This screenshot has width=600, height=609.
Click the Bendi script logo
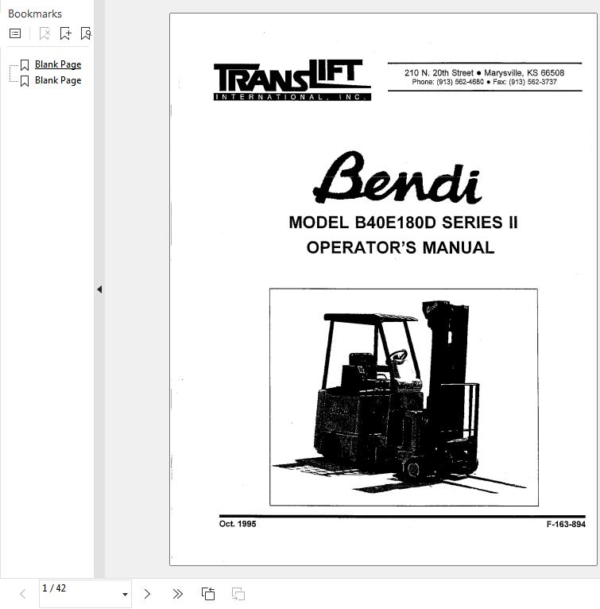pos(397,177)
